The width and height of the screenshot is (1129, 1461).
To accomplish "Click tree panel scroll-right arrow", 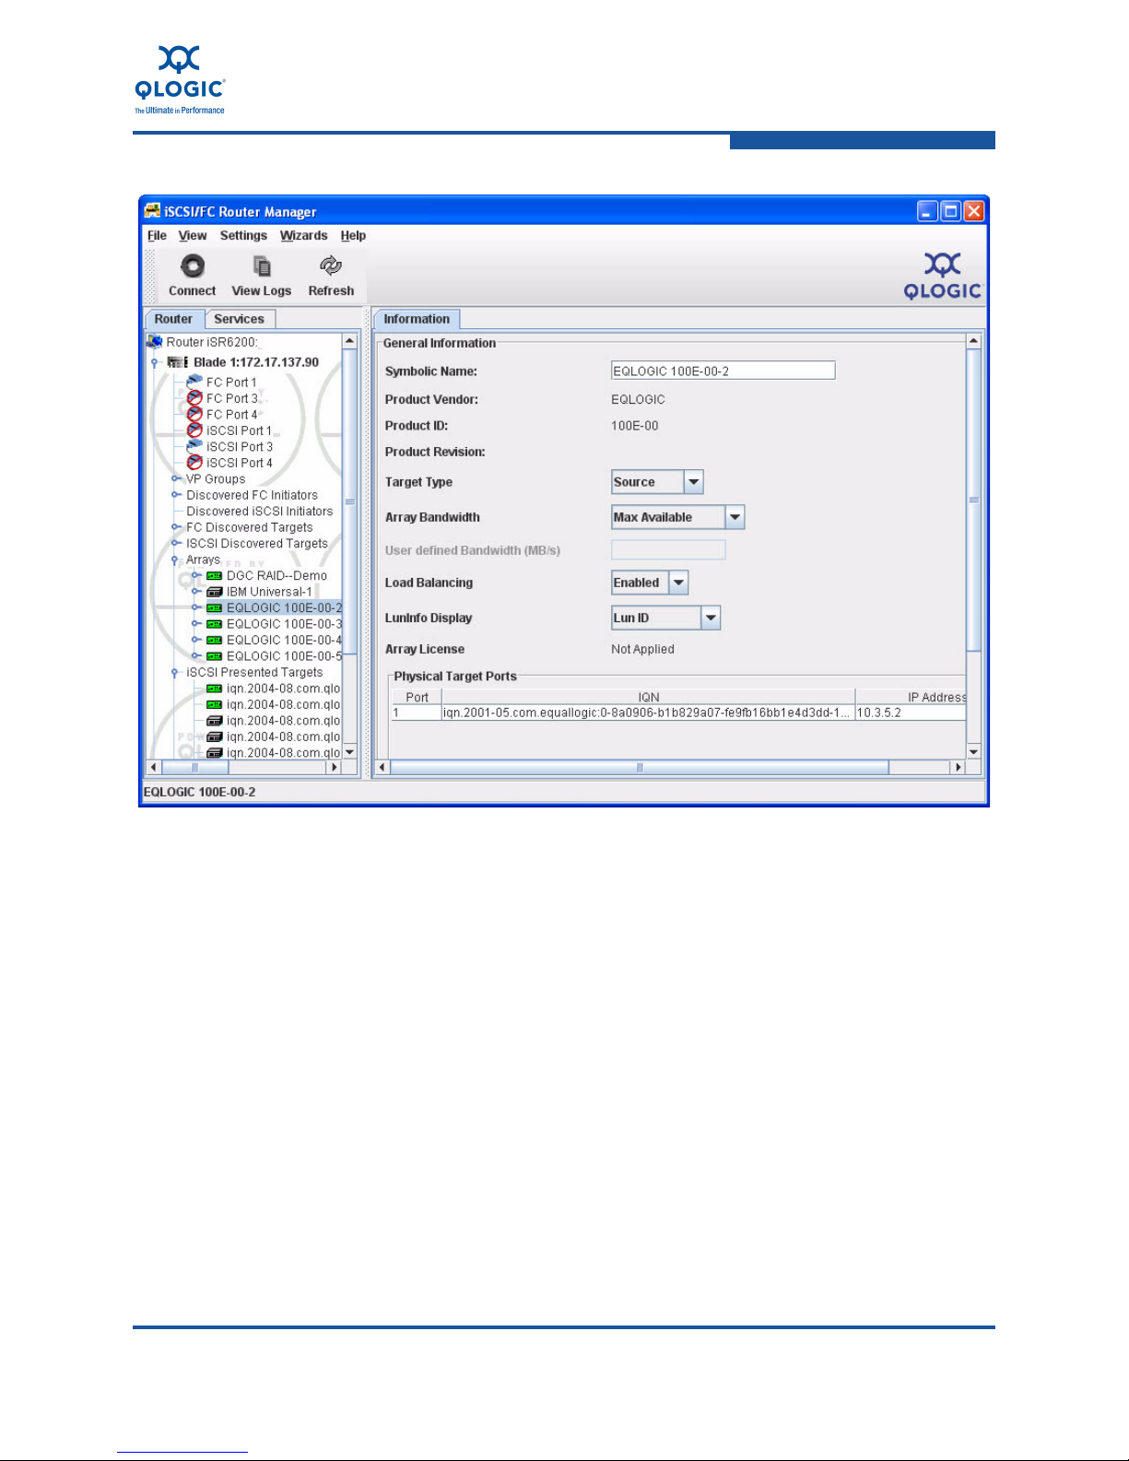I will coord(335,767).
